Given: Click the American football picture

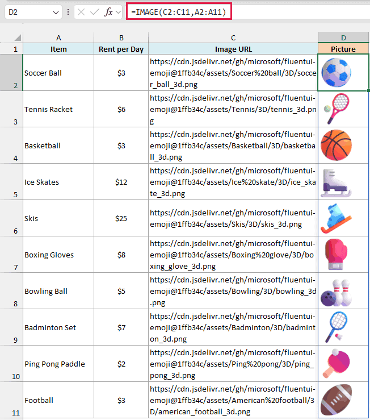Looking at the screenshot, I should (x=337, y=400).
